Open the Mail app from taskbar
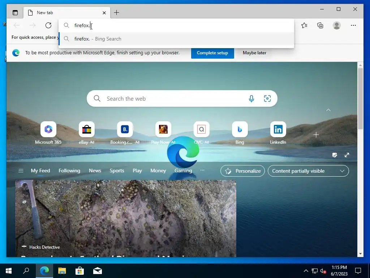The width and height of the screenshot is (370, 278). tap(98, 271)
